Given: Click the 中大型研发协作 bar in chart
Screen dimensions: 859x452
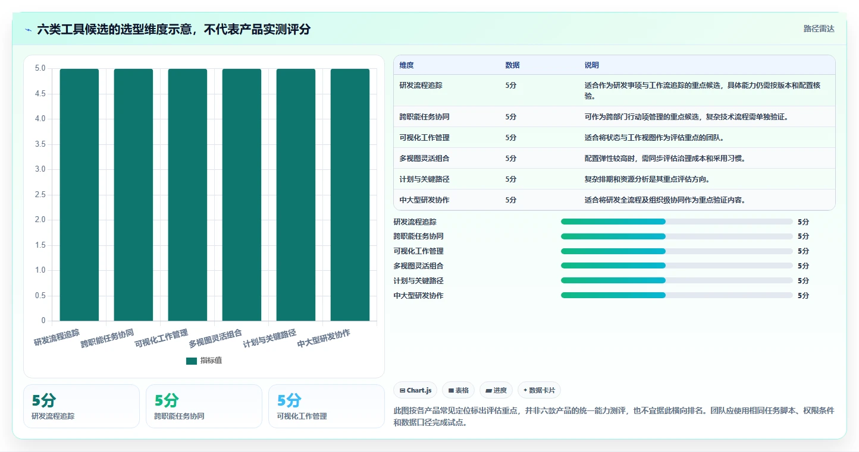Looking at the screenshot, I should point(350,195).
